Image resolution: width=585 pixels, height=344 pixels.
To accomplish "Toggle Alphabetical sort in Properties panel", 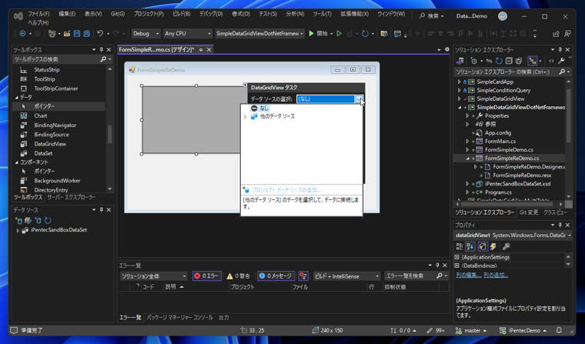I will [x=470, y=246].
